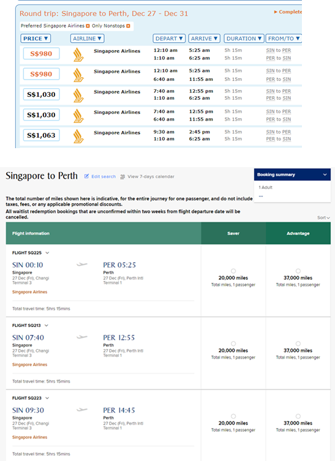Click 'SIN 00:10' departure time
This screenshot has width=335, height=461.
(28, 265)
